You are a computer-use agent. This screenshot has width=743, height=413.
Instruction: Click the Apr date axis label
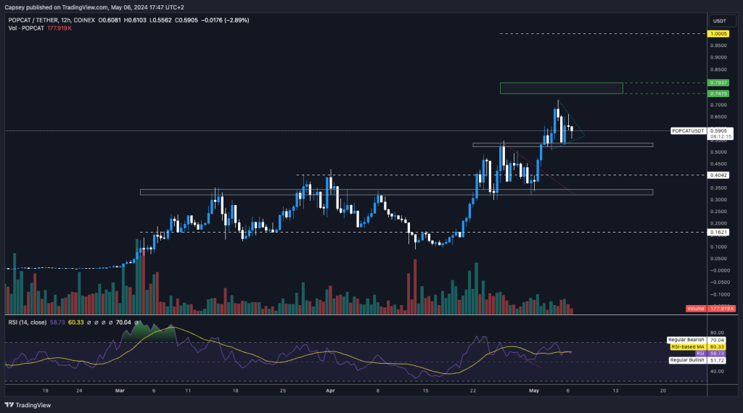coord(330,391)
